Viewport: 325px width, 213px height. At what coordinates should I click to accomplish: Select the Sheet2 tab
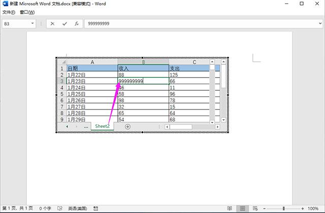click(102, 126)
